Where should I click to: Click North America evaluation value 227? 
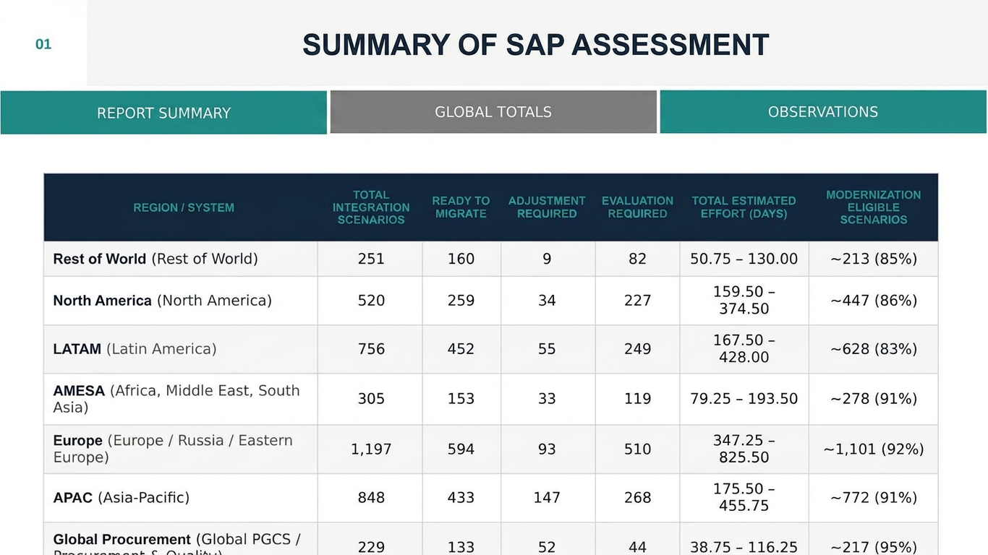click(637, 301)
